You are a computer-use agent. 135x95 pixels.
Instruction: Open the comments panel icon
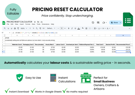pos(98,22)
